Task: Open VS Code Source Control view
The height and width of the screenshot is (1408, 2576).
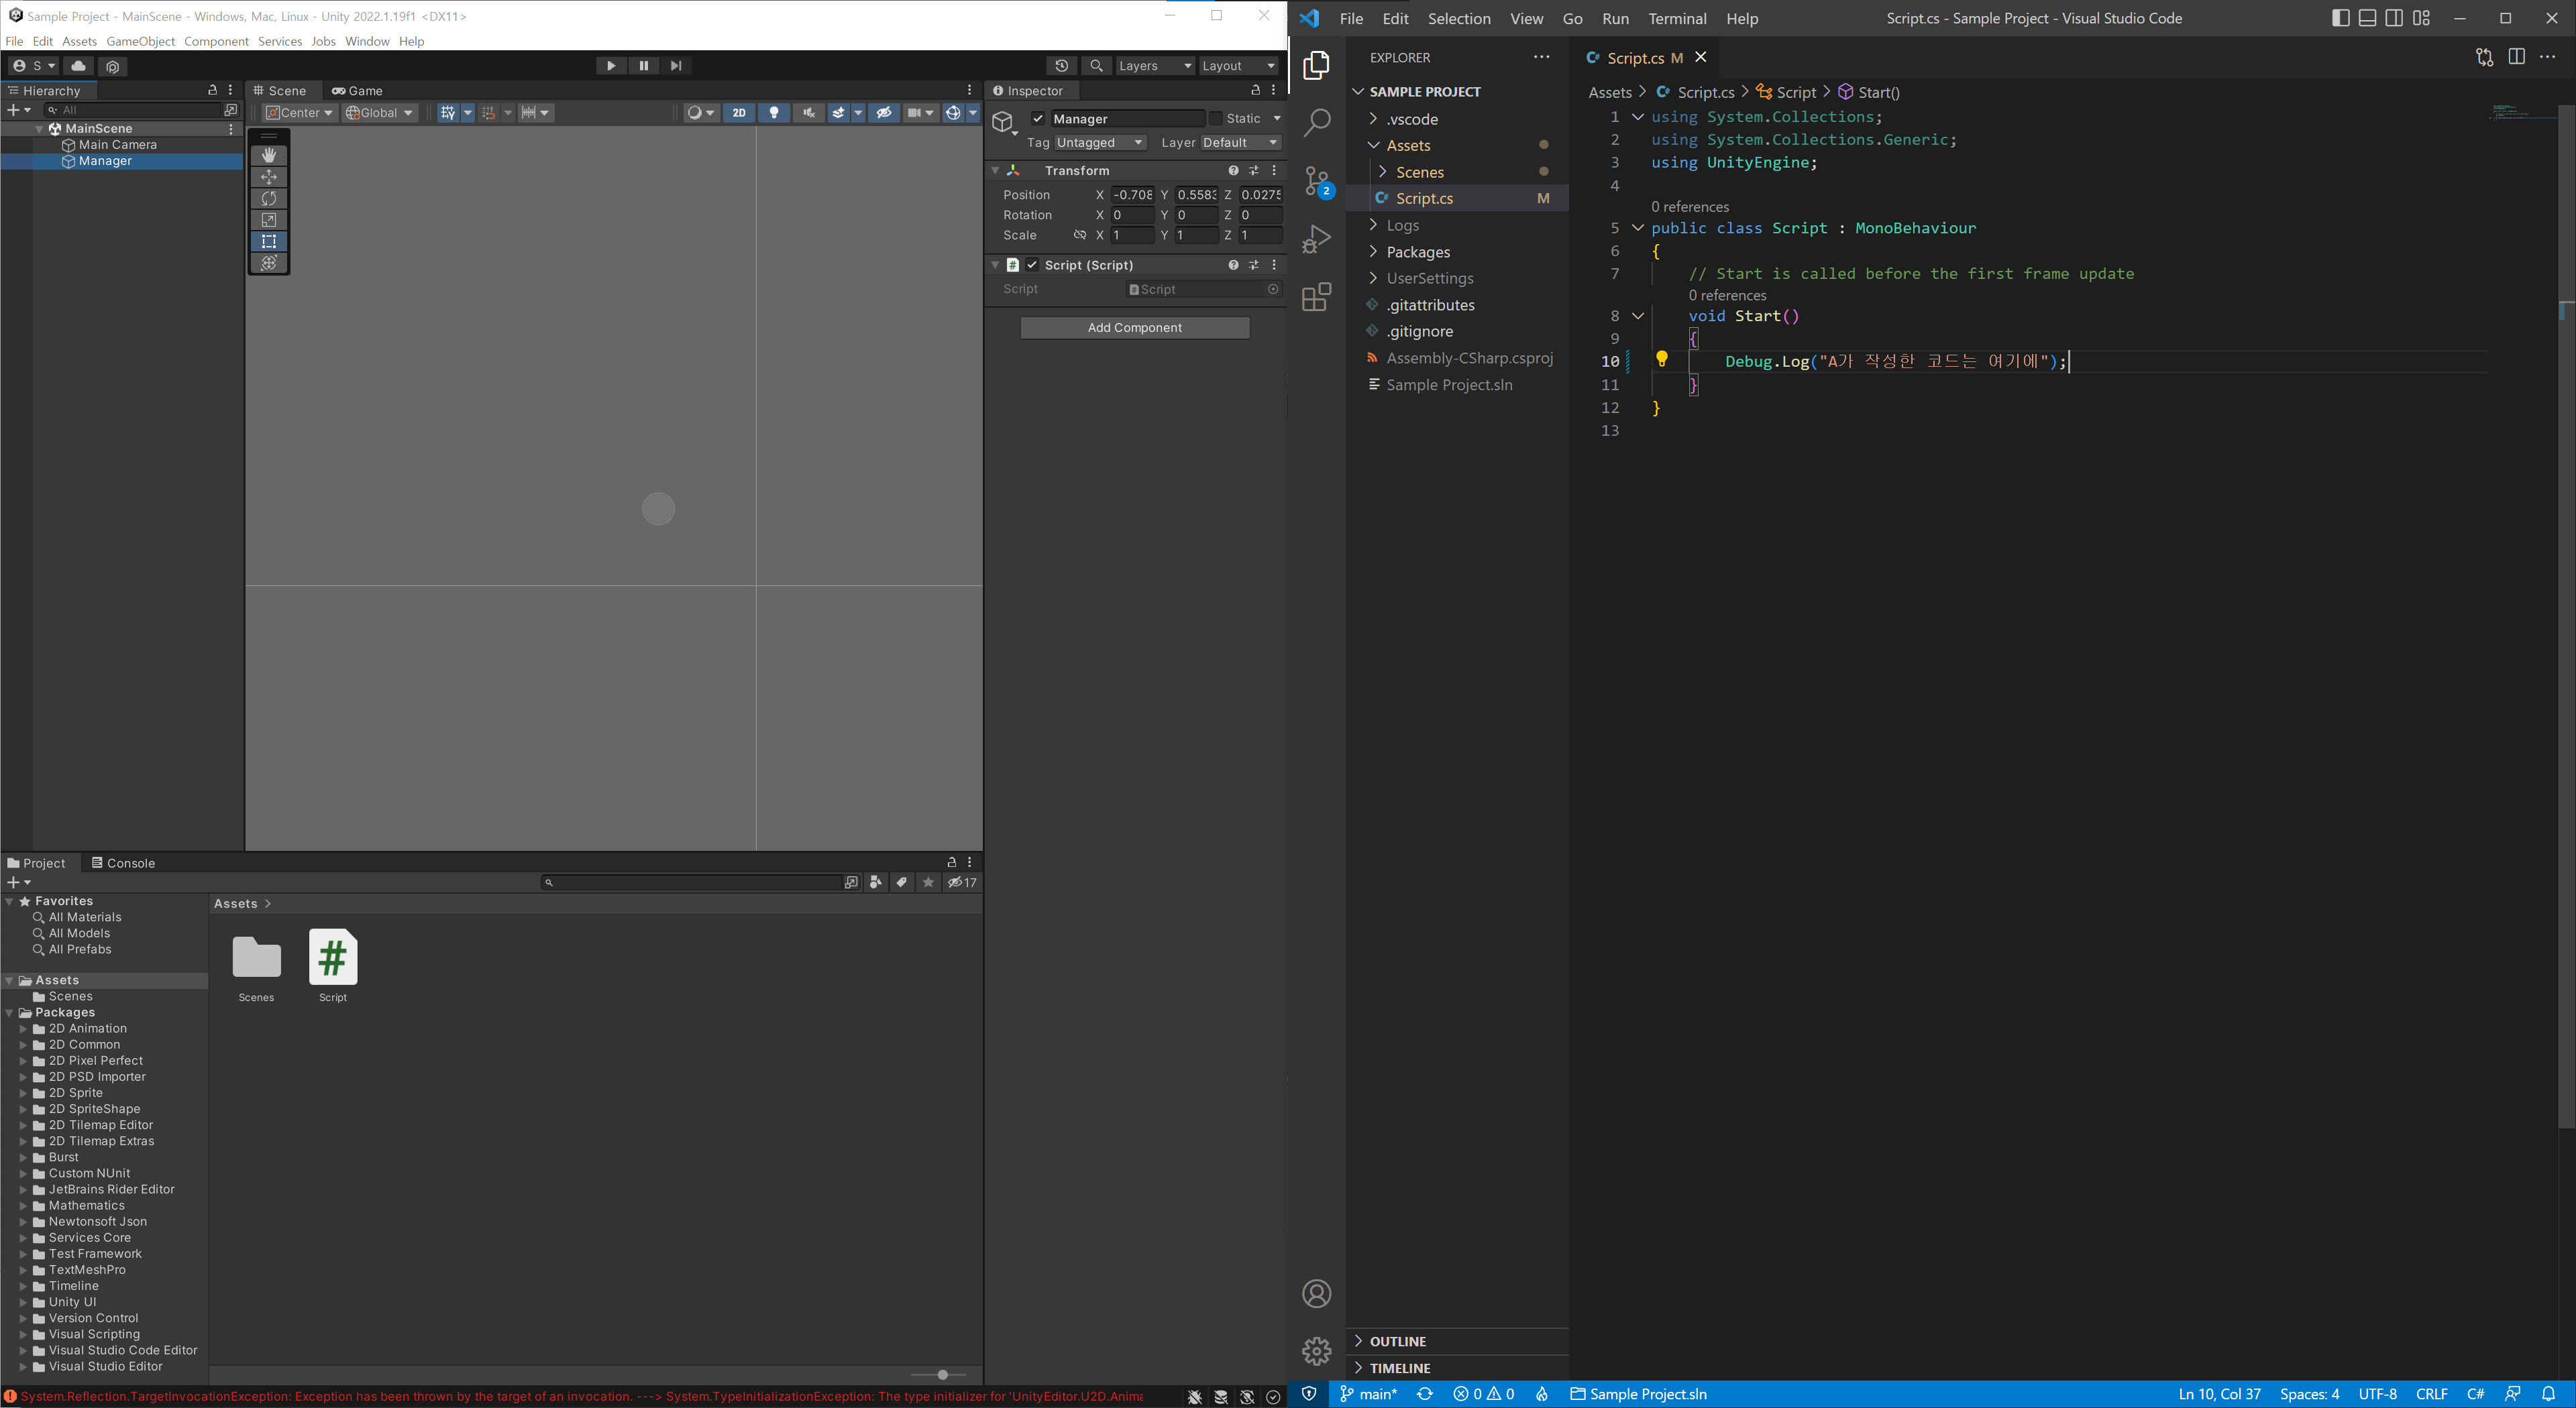Action: (x=1317, y=182)
